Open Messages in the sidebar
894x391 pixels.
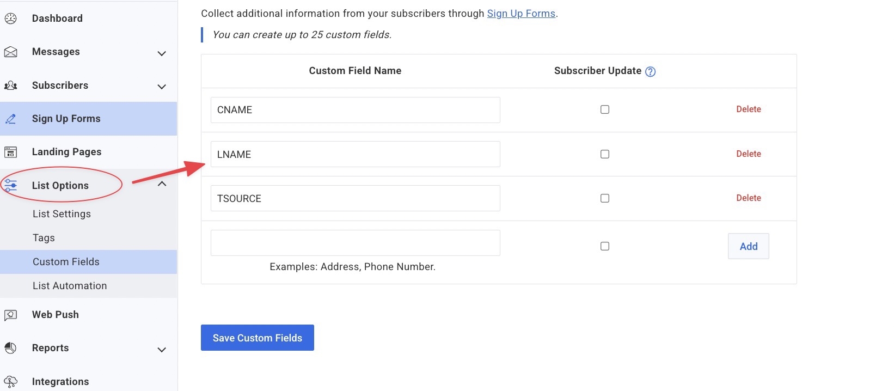pos(56,52)
